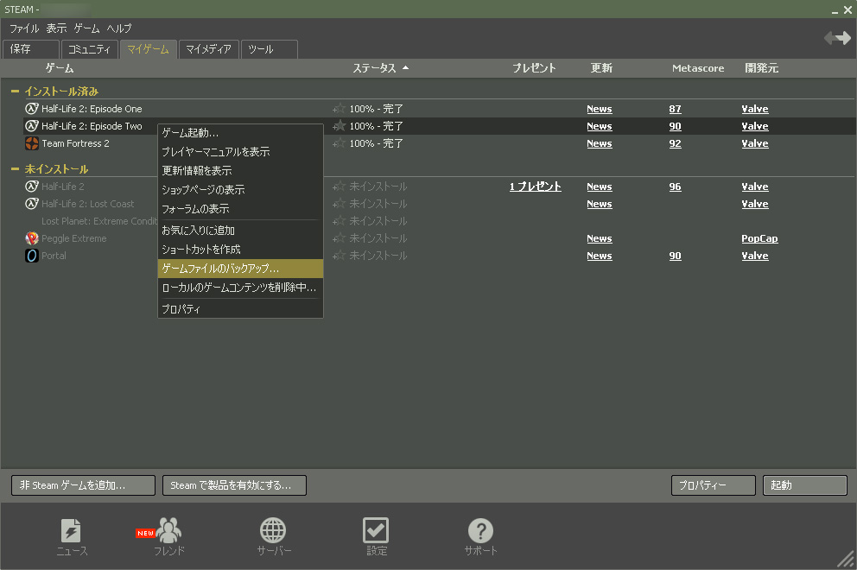
Task: Click 非 Steam ゲームを追加... button
Action: [x=83, y=485]
